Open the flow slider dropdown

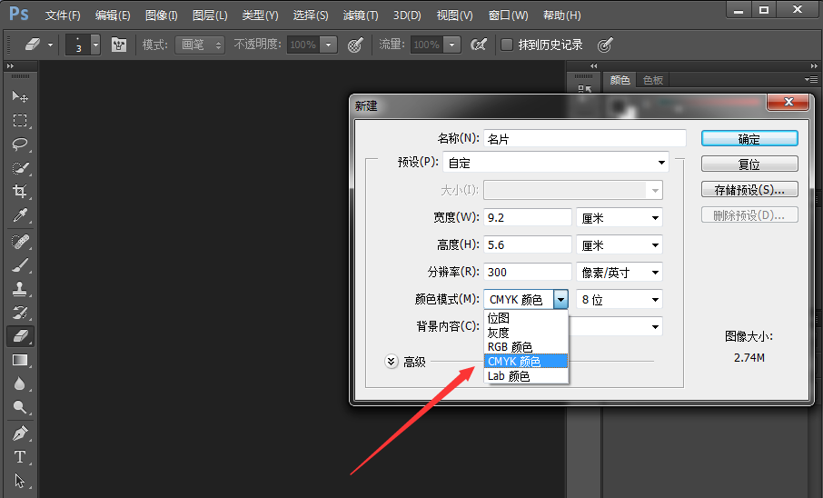point(451,45)
